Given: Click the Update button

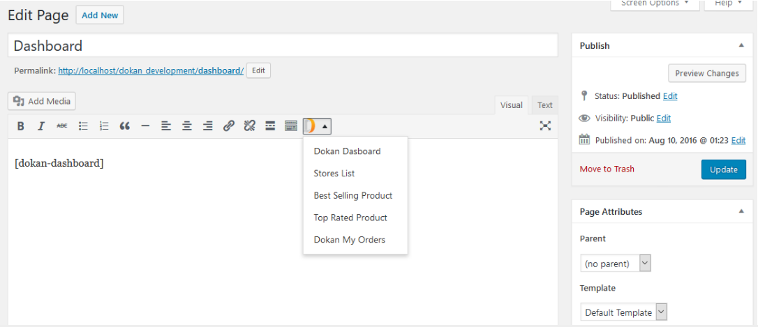Looking at the screenshot, I should coord(724,169).
